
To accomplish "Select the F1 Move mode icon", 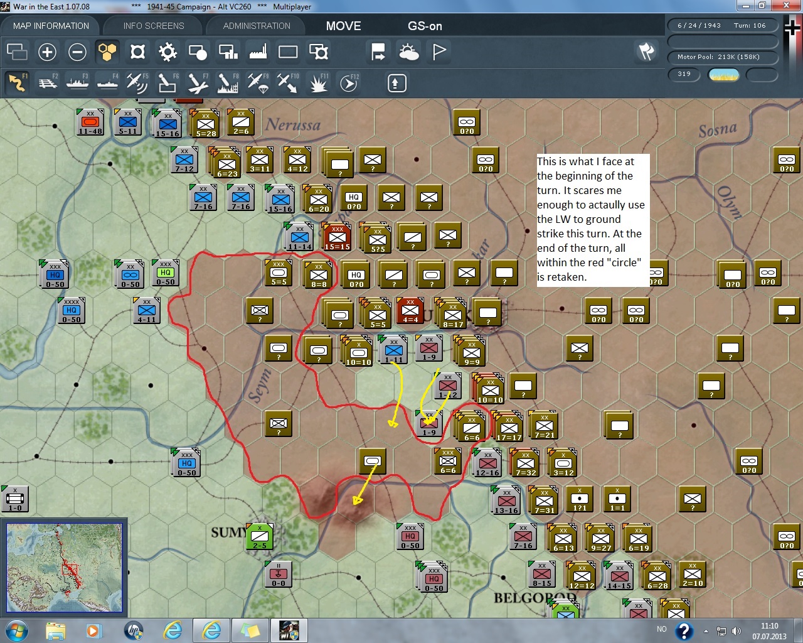I will [17, 83].
